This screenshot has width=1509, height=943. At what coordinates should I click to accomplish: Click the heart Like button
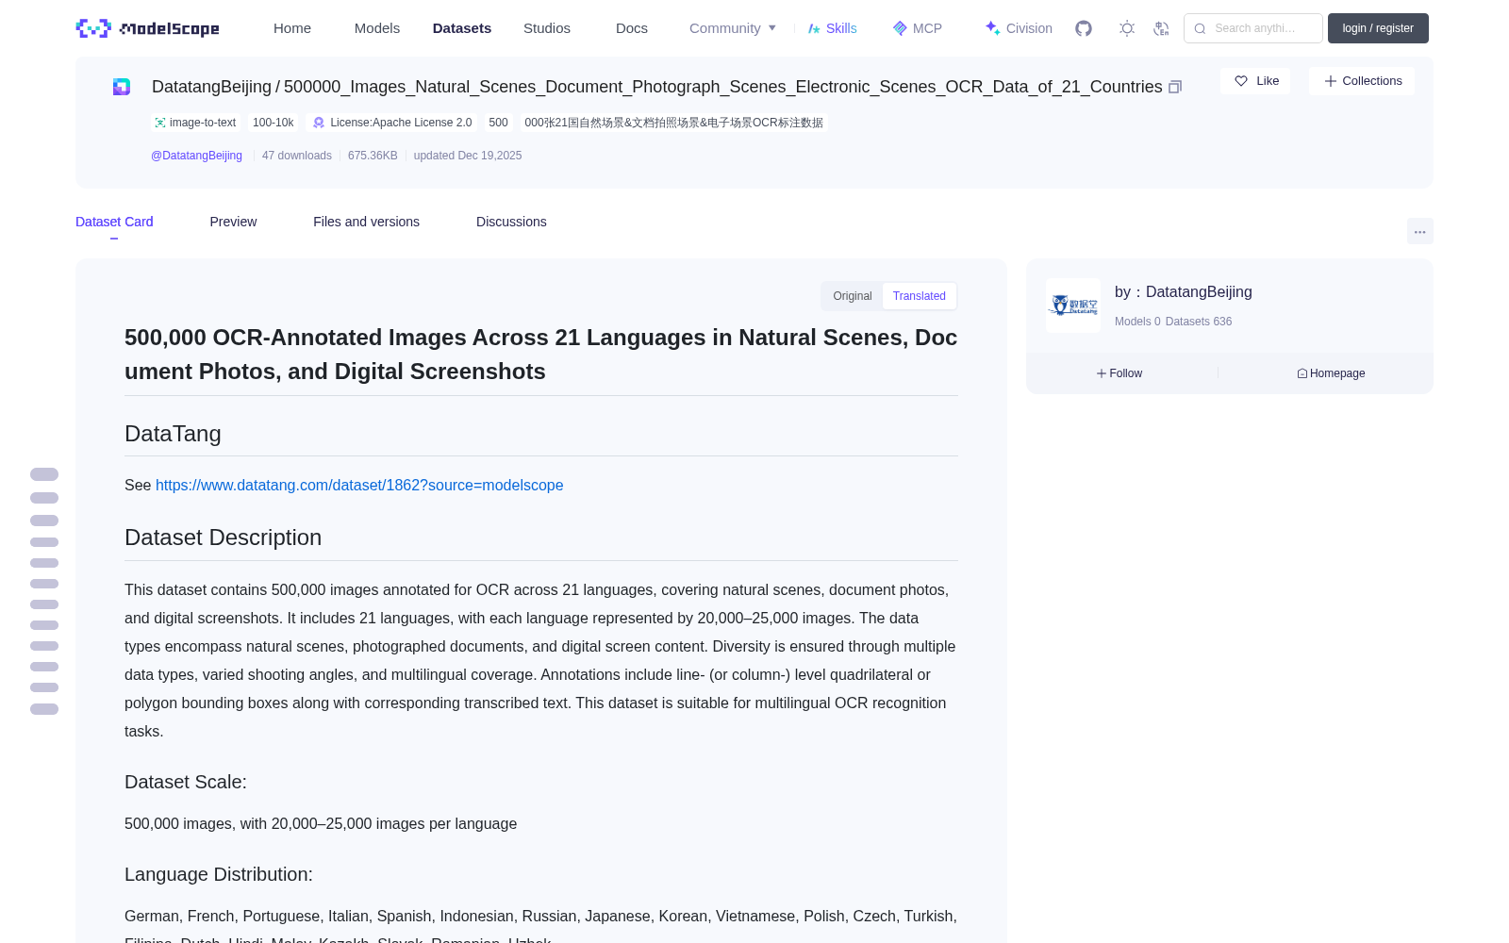(x=1256, y=81)
